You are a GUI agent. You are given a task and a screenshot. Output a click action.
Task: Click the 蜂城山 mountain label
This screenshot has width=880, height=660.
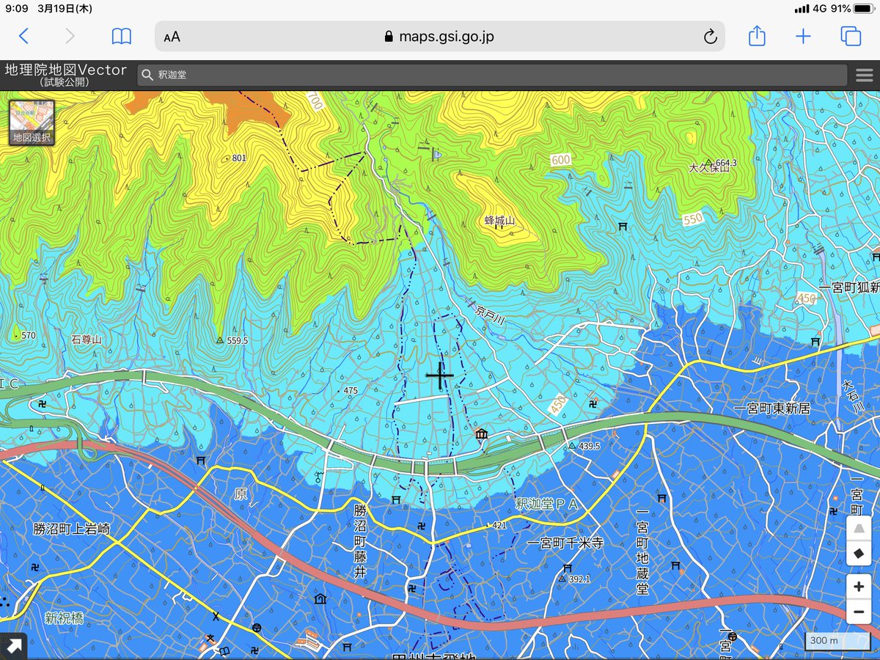500,221
